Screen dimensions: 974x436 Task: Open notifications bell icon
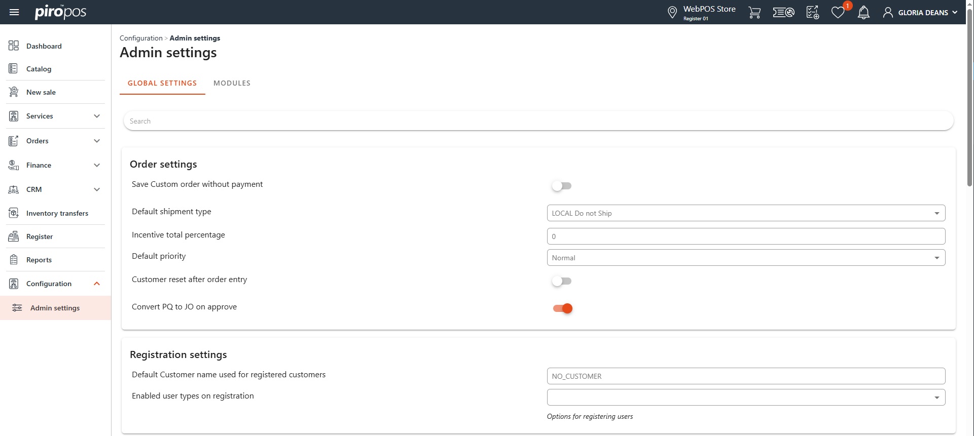[863, 13]
